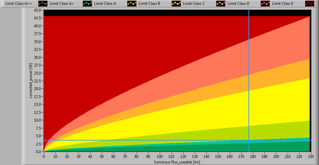Click the 'luminous flux_useable [lm]' axis label
The width and height of the screenshot is (319, 165).
(x=177, y=162)
